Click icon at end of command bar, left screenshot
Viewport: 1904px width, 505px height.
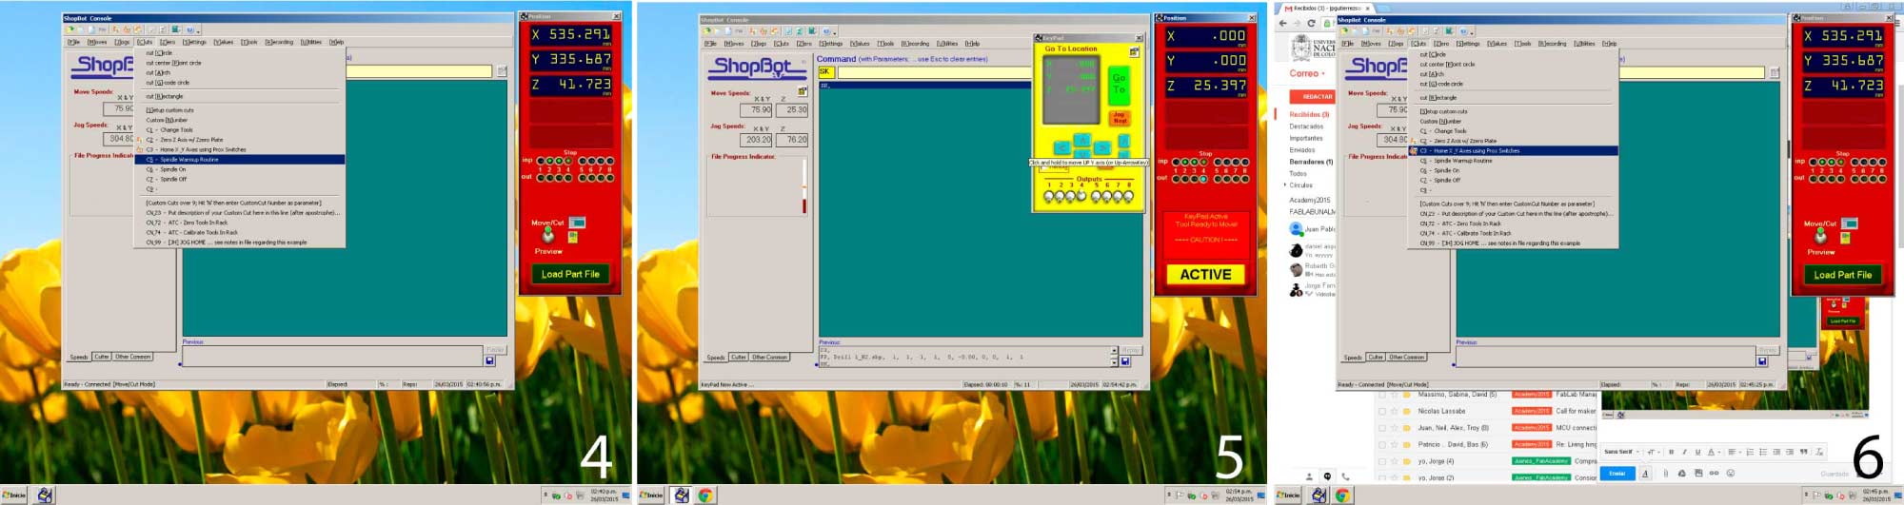pyautogui.click(x=502, y=71)
